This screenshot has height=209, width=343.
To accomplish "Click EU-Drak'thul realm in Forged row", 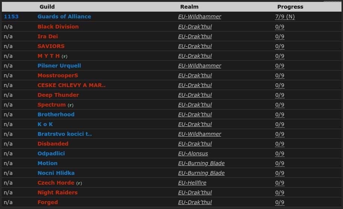I will coord(195,203).
